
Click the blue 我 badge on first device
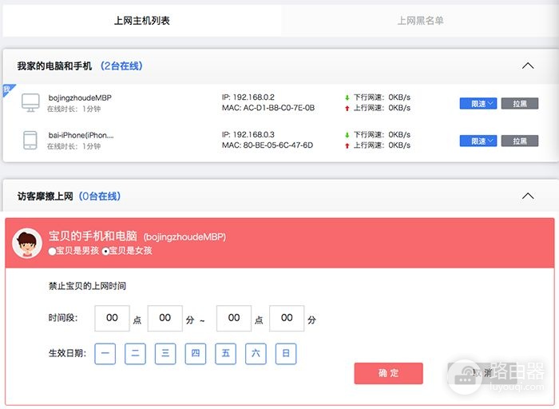tap(7, 89)
